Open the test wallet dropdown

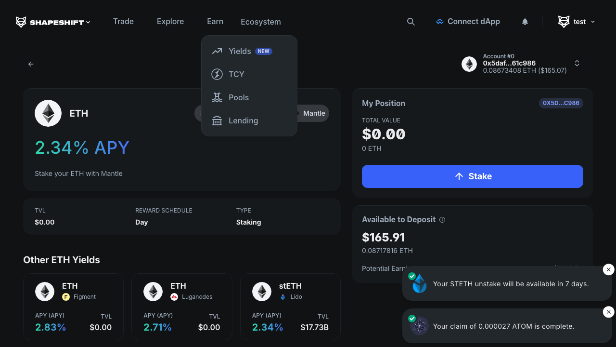pyautogui.click(x=577, y=22)
